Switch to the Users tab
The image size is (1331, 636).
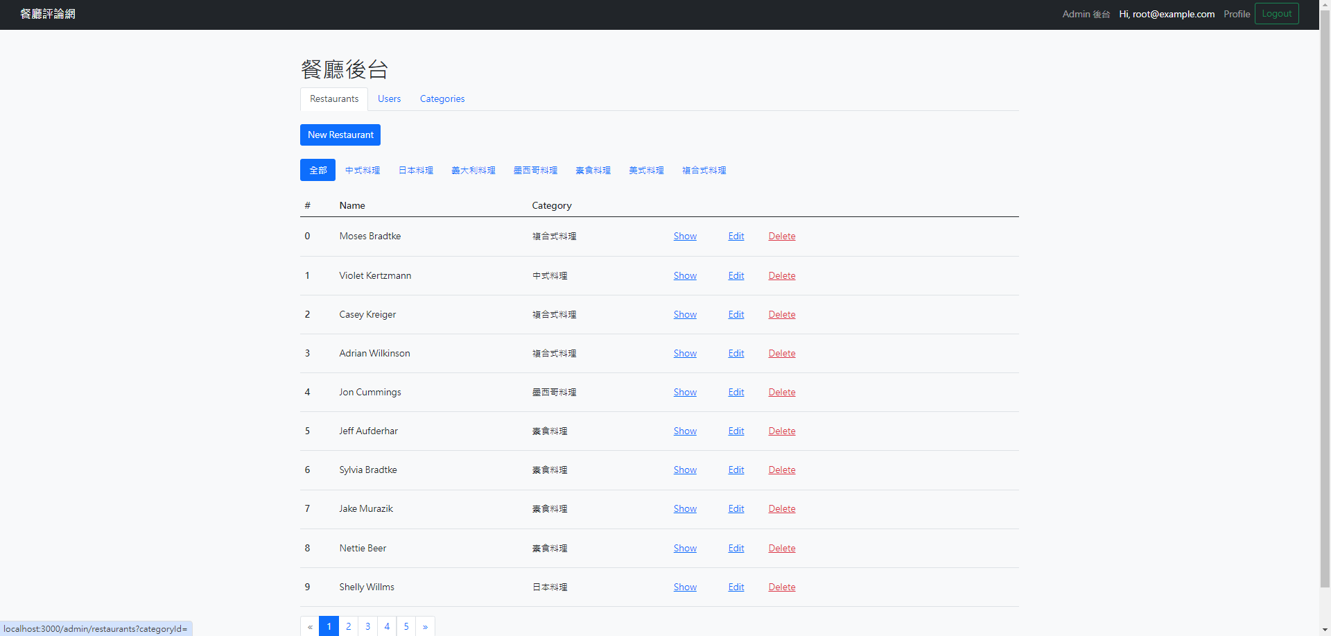pyautogui.click(x=389, y=99)
